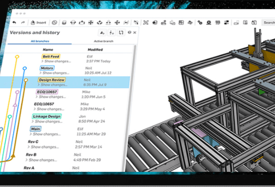Image resolution: width=275 pixels, height=187 pixels.
Task: Switch to All branches tab
Action: 40,41
